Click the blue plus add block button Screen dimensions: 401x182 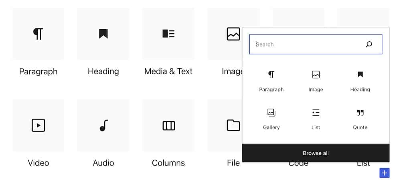(x=385, y=173)
